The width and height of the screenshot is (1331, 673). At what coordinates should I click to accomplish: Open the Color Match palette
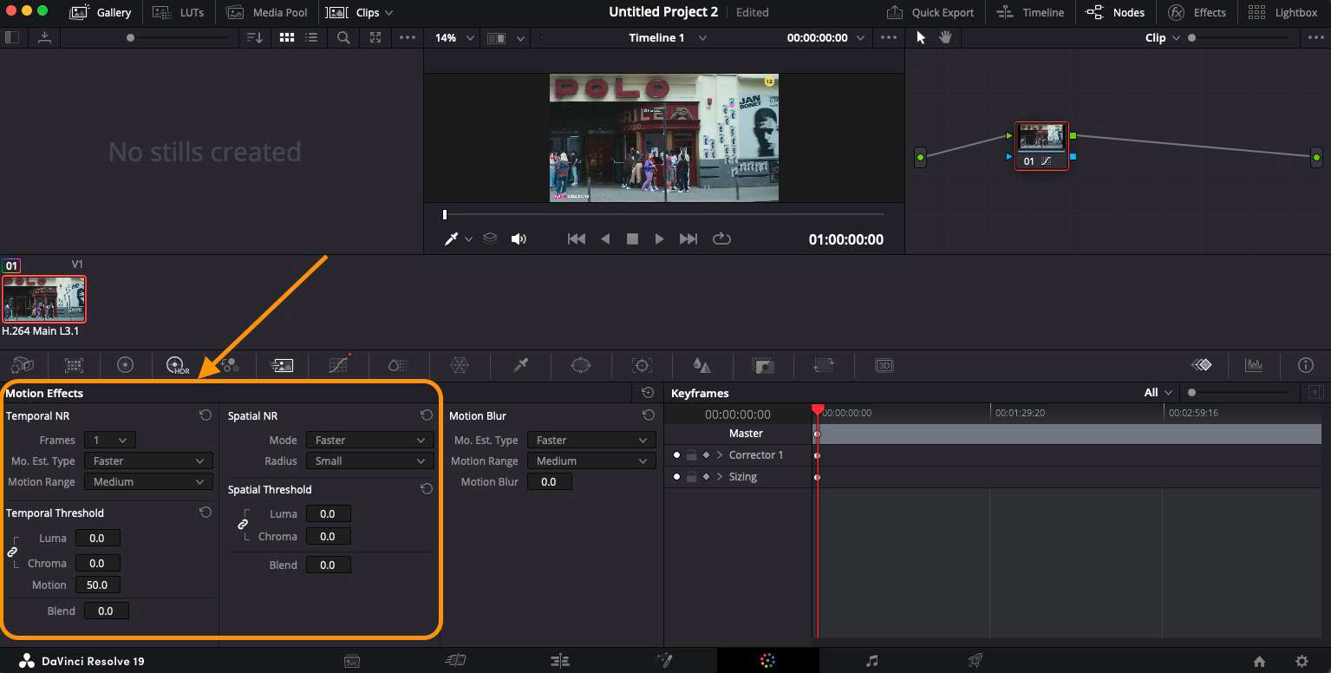[x=74, y=365]
